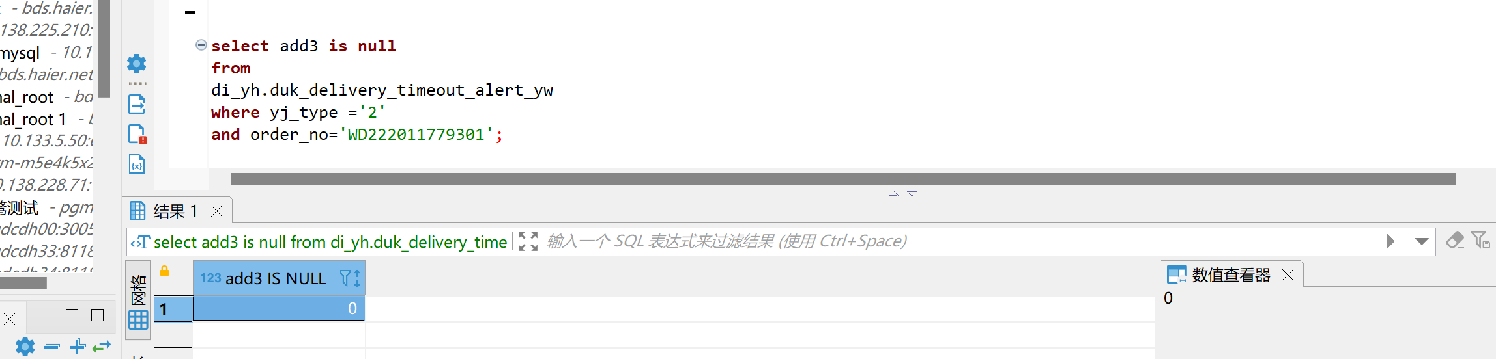This screenshot has width=1496, height=359.
Task: Open the custom filter funnel settings icon
Action: (x=1480, y=241)
